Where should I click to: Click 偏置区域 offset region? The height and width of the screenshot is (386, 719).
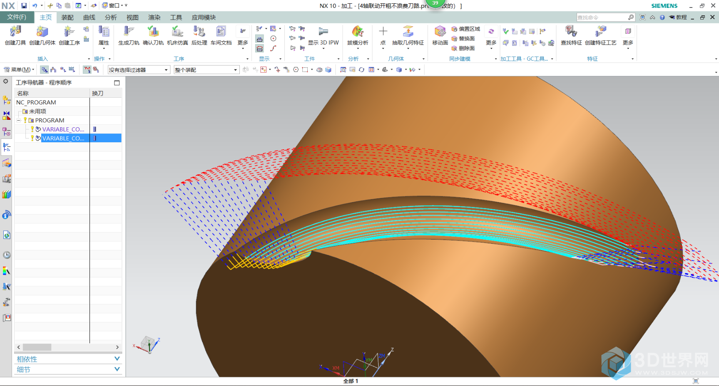pyautogui.click(x=466, y=29)
